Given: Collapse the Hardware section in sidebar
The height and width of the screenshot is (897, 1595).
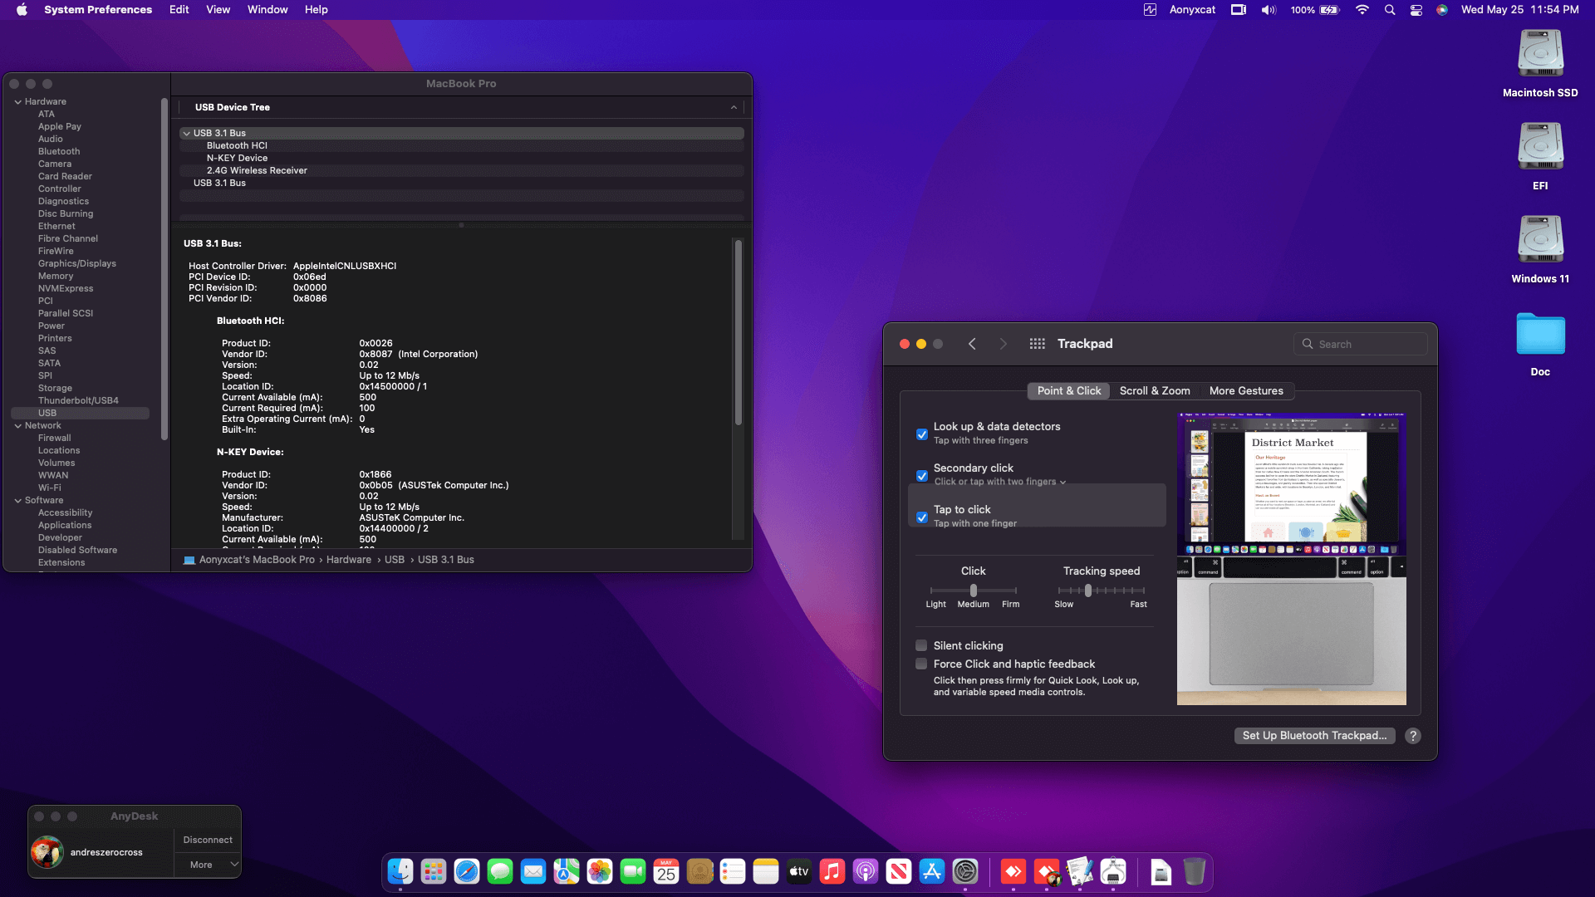Looking at the screenshot, I should pyautogui.click(x=17, y=102).
